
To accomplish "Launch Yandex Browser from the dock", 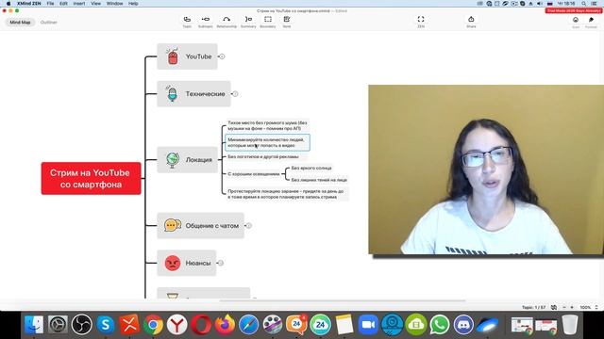I will pos(176,325).
